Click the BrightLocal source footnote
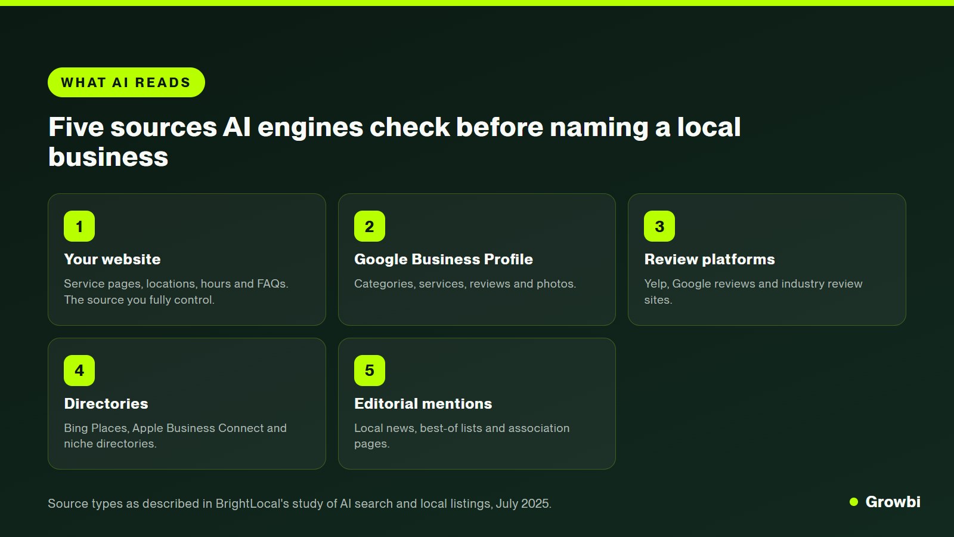954x537 pixels. tap(299, 504)
